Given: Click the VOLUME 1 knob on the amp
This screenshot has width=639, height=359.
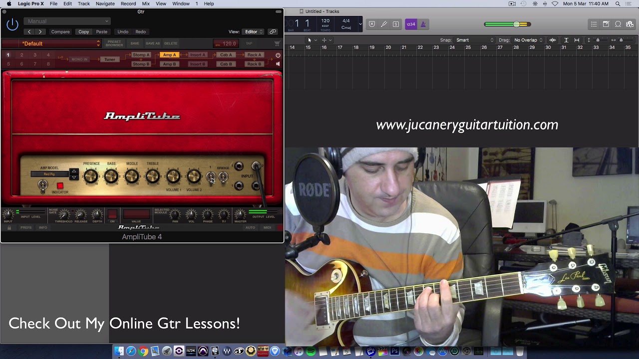Looking at the screenshot, I should pyautogui.click(x=173, y=176).
